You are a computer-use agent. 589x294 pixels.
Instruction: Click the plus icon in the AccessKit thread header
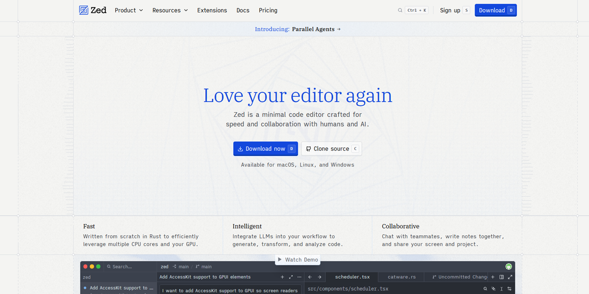tap(282, 277)
